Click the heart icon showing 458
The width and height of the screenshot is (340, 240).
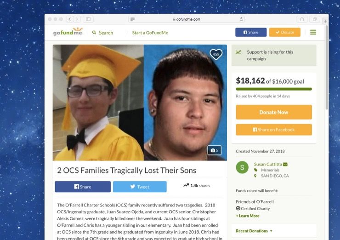pyautogui.click(x=216, y=54)
